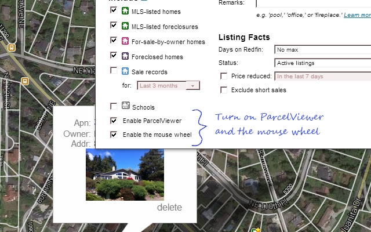Click the Days on Redfin: label
The width and height of the screenshot is (371, 232).
[x=241, y=49]
